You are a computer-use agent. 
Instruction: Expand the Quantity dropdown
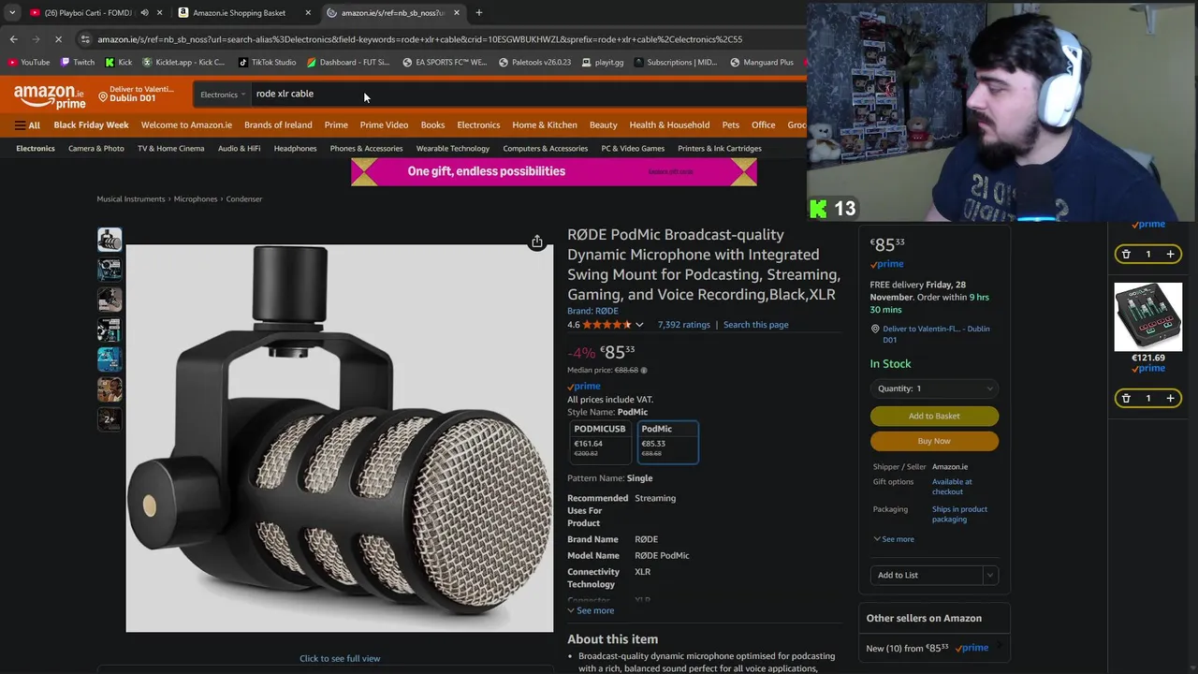point(934,388)
